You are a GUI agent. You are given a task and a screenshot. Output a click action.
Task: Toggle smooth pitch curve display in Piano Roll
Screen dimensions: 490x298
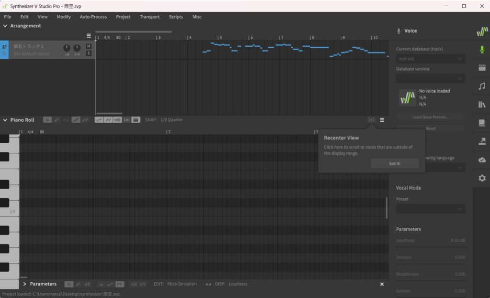[x=99, y=120]
